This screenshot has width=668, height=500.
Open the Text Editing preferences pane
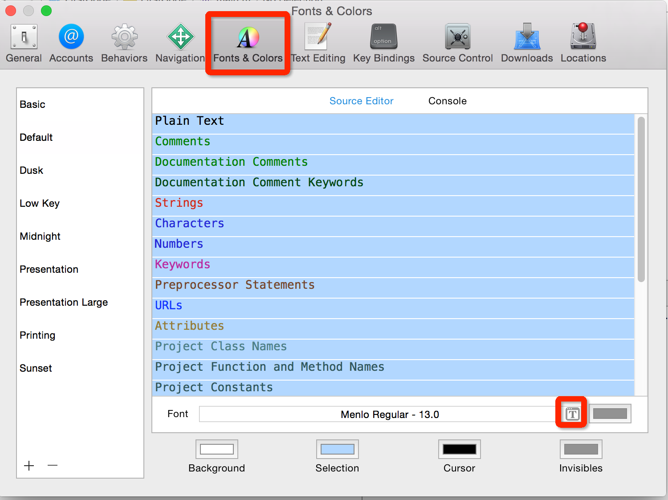point(318,42)
